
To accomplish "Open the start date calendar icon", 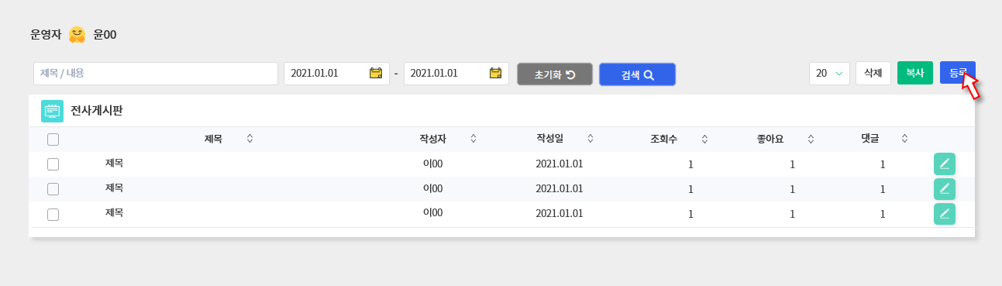I will 376,74.
